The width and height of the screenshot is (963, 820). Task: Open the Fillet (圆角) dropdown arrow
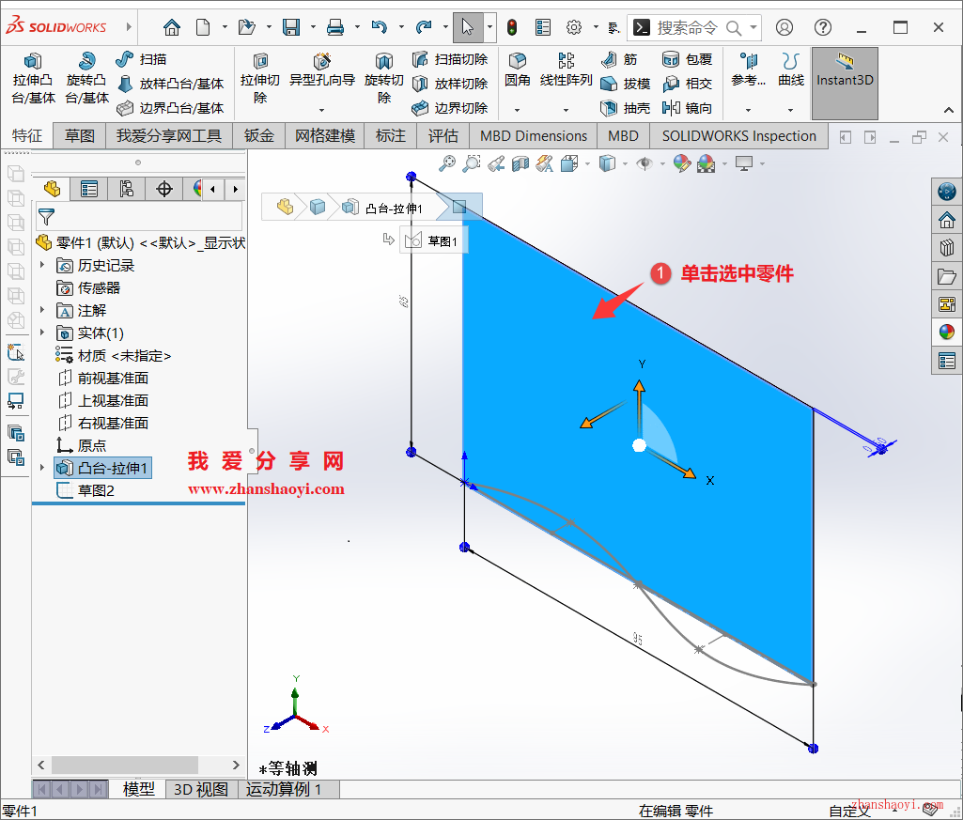(x=517, y=110)
